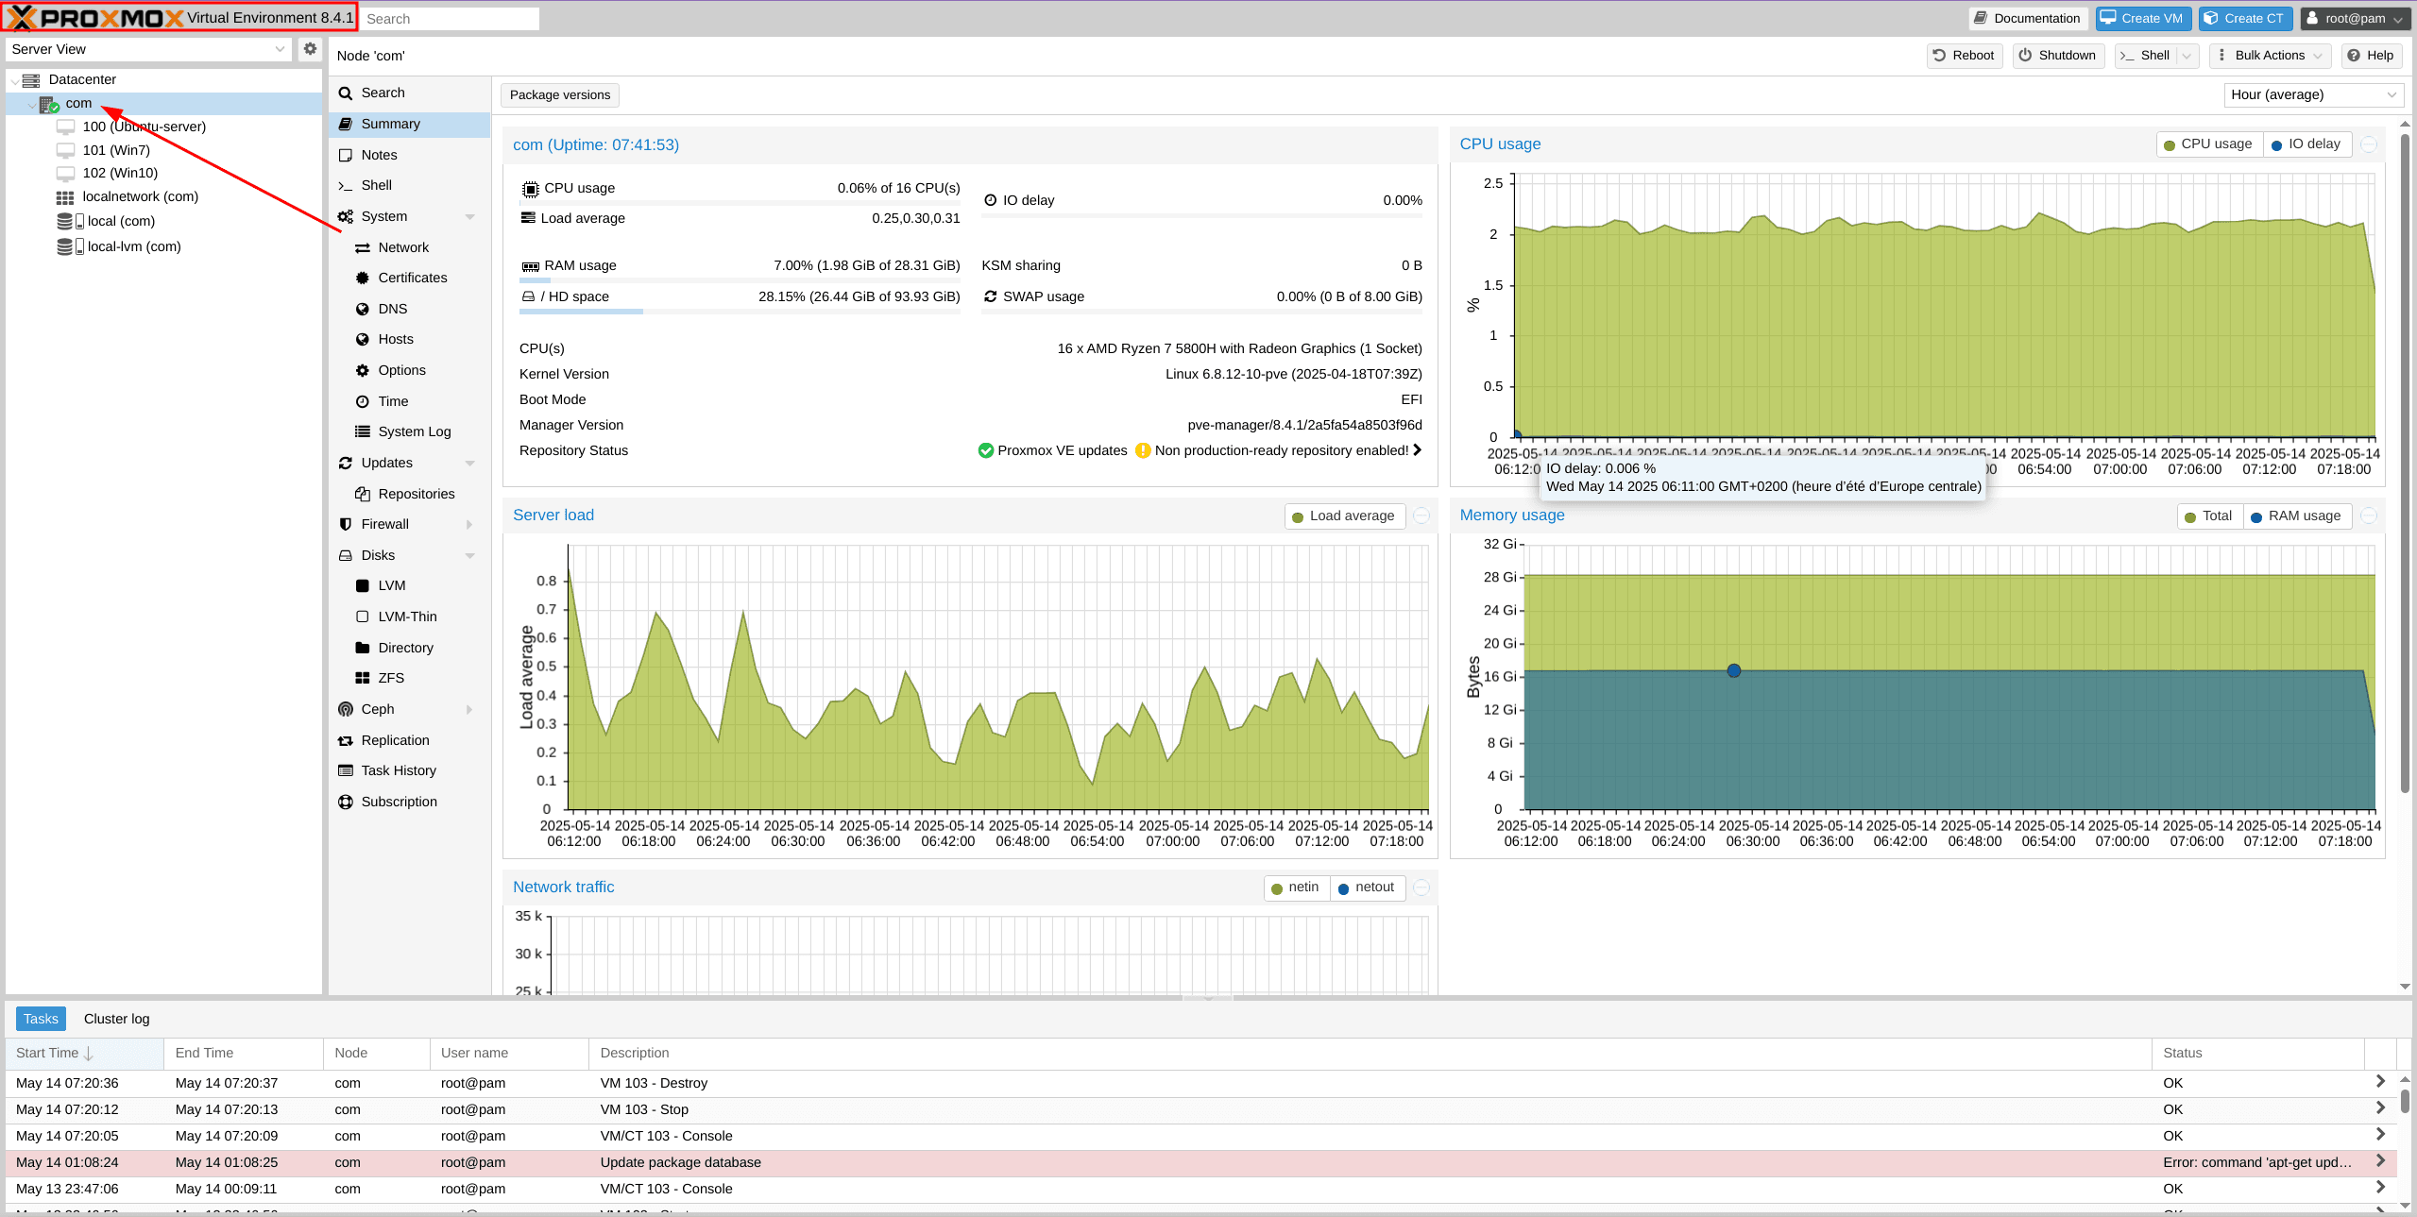Click the LVM-Thin hollow square icon
This screenshot has width=2417, height=1217.
point(363,617)
